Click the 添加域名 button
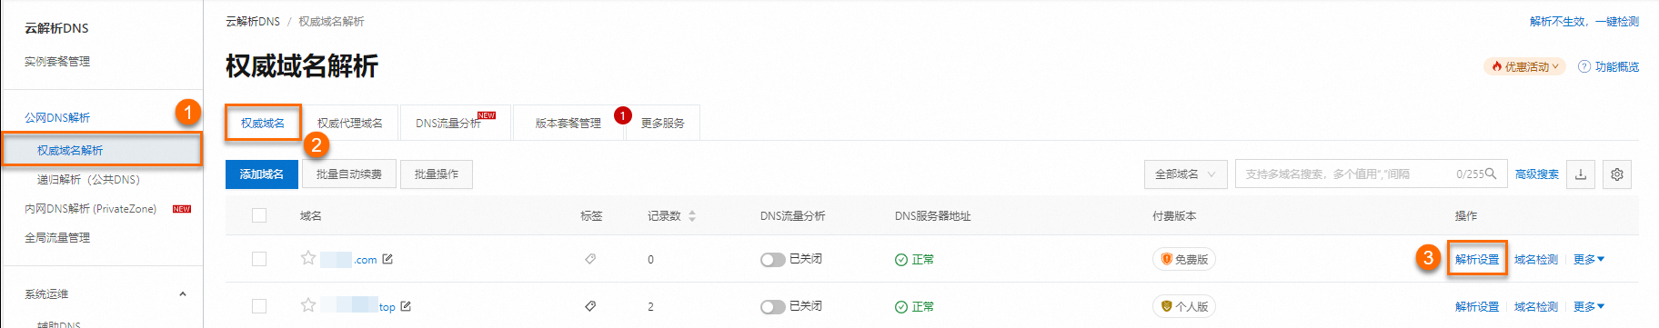This screenshot has height=328, width=1659. [262, 174]
